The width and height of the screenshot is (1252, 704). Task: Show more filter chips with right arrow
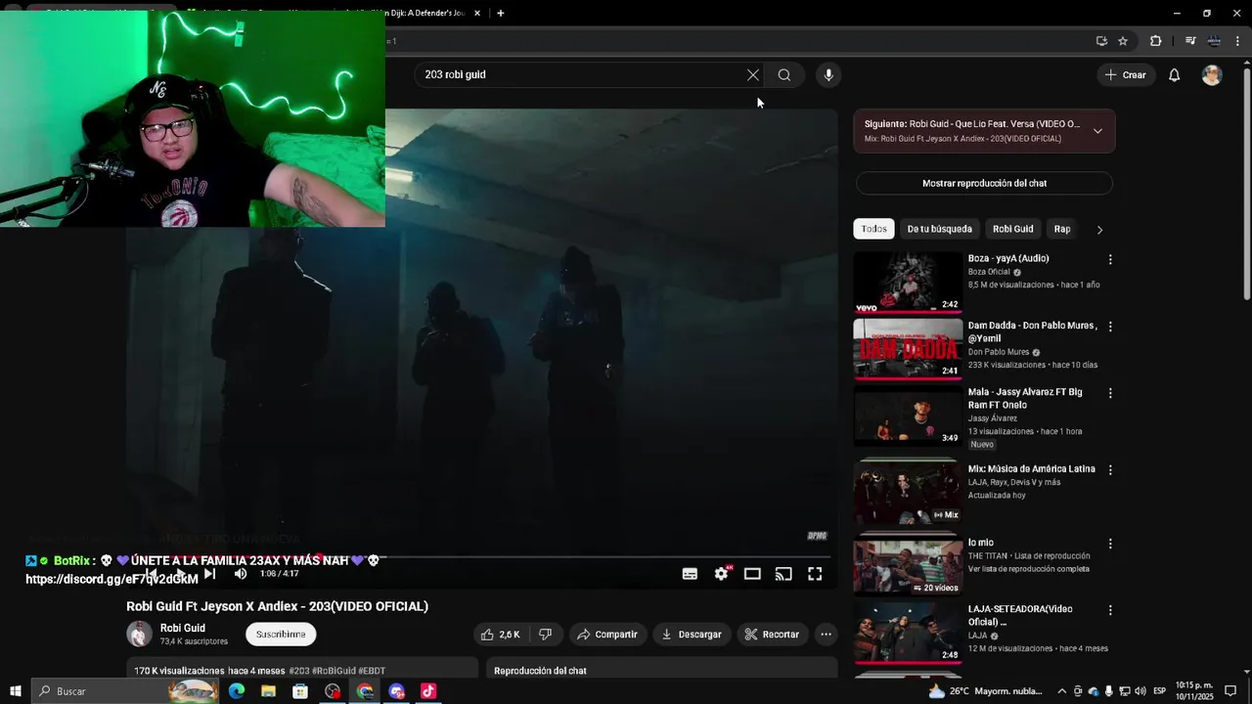[x=1099, y=230]
